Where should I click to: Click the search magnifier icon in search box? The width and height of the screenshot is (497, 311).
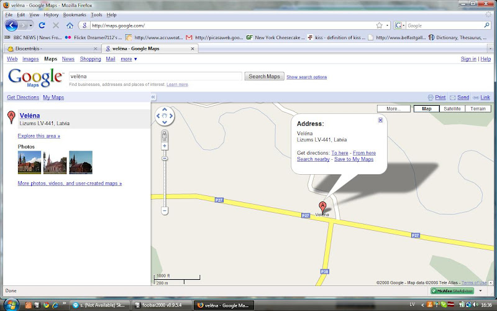[487, 25]
